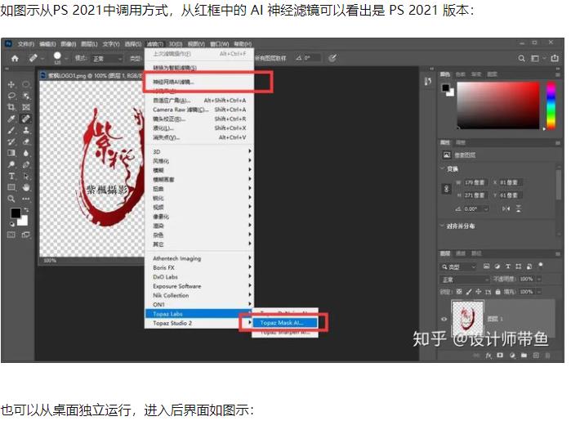Open the brush preset picker arrow

pyautogui.click(x=67, y=58)
